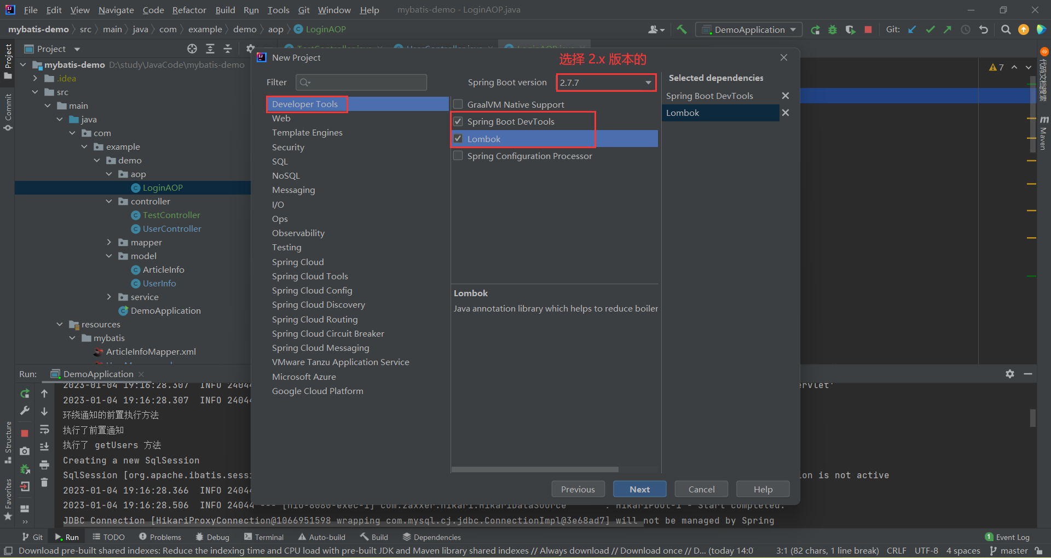Click the orange IDE update icon

(x=1024, y=30)
